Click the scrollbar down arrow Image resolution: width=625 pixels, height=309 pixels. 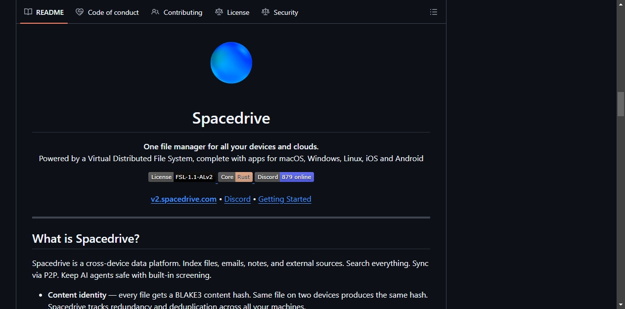(x=621, y=305)
